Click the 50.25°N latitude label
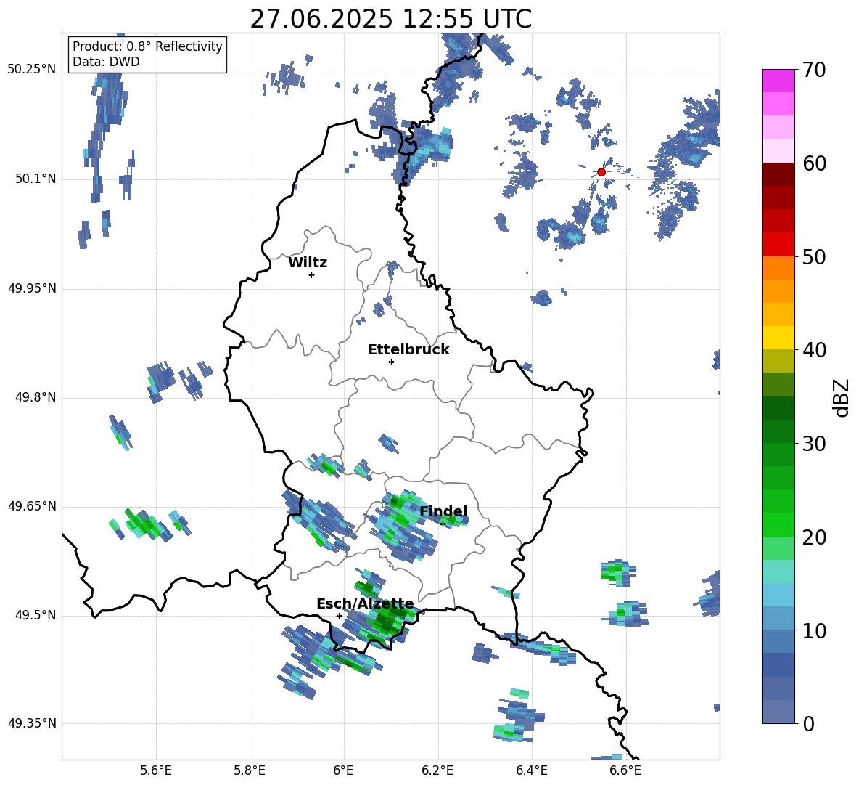This screenshot has height=785, width=859. [31, 70]
